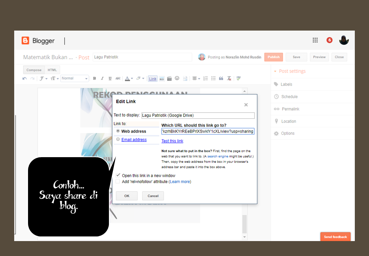369x256 pixels.
Task: Enable the rel=nofollow attribute checkbox
Action: (x=118, y=181)
